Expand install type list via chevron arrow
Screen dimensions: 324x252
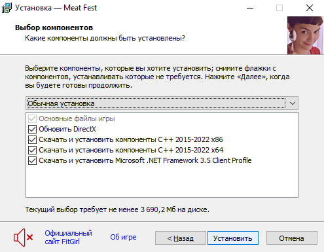pos(293,103)
